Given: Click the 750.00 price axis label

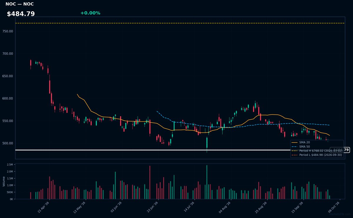Looking at the screenshot, I should tap(8, 31).
